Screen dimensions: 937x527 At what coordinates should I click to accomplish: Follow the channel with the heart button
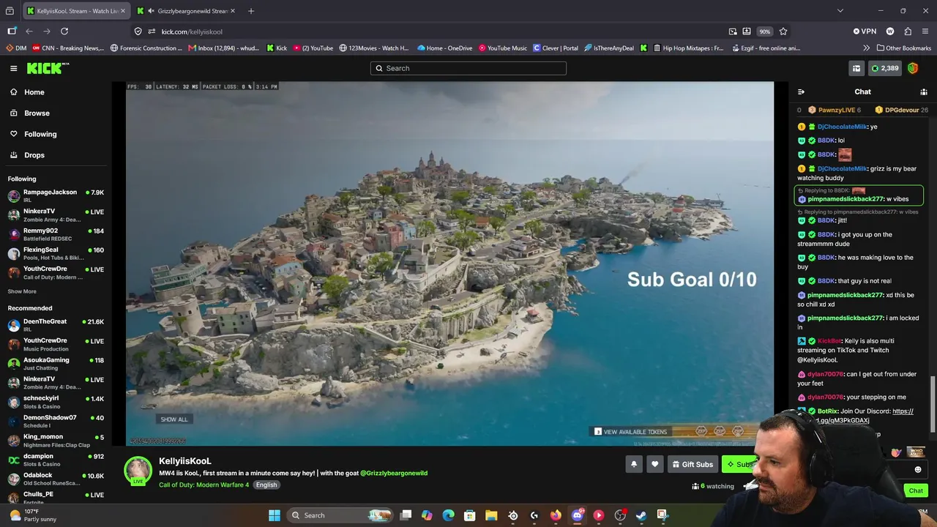[655, 464]
